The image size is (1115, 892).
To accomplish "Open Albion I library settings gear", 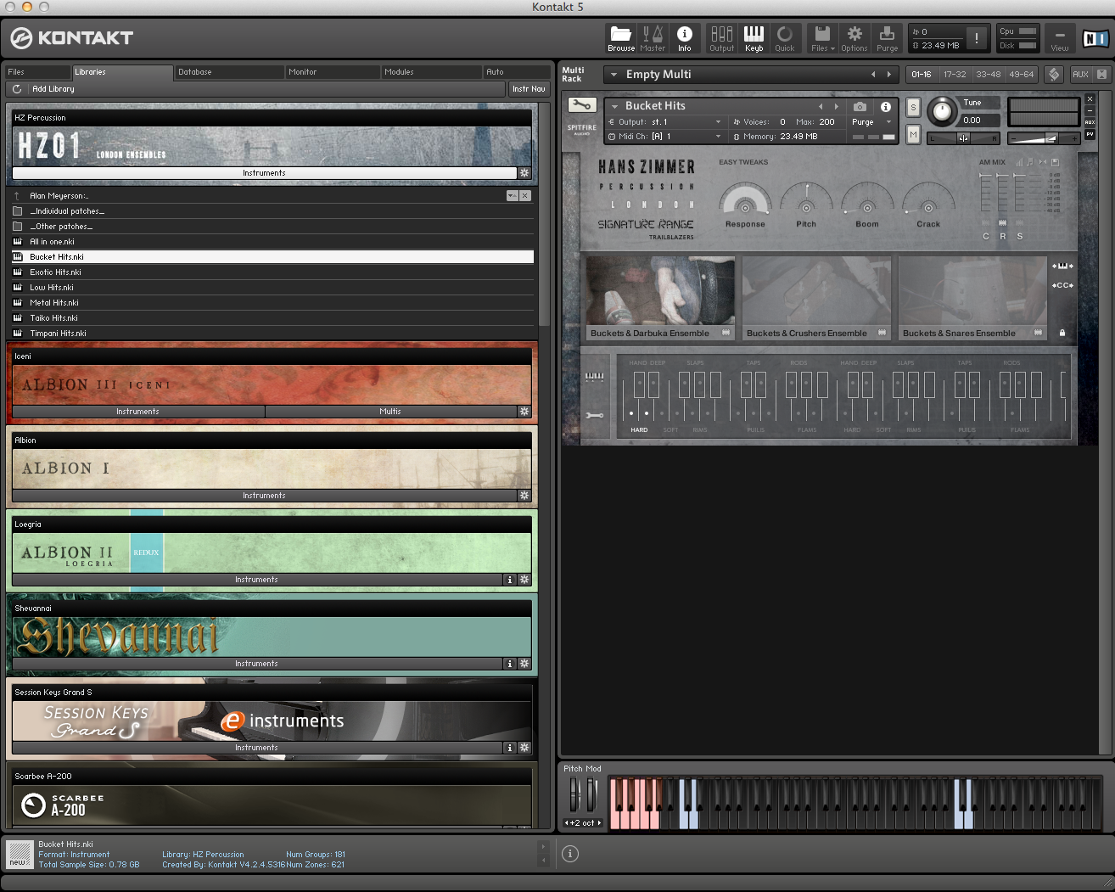I will coord(524,496).
